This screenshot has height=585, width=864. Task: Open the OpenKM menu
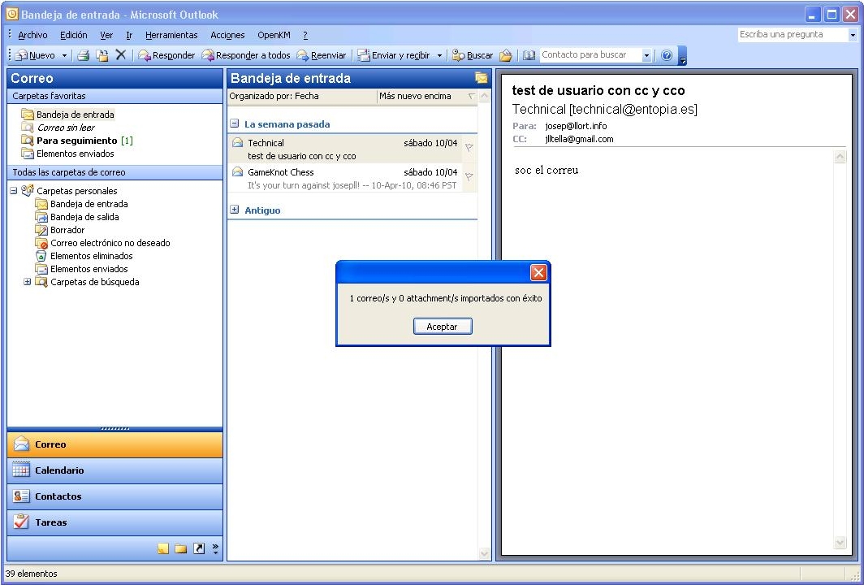274,35
